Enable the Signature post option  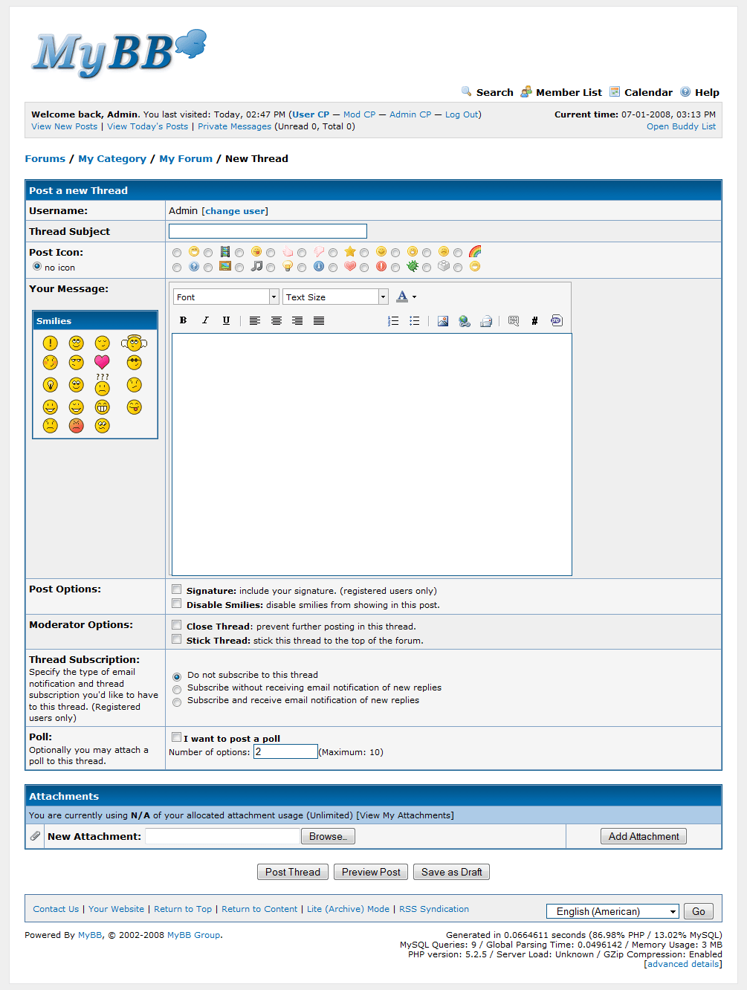click(x=176, y=589)
